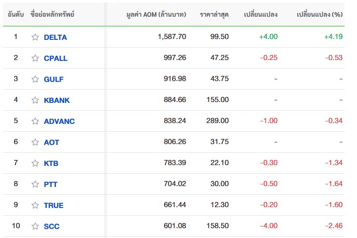Click the star next to AOT

coord(35,142)
